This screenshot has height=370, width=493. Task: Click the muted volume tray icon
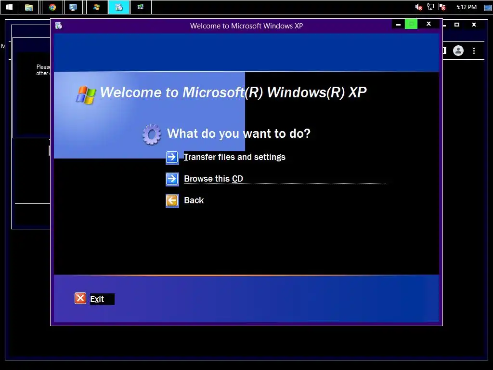coord(418,7)
